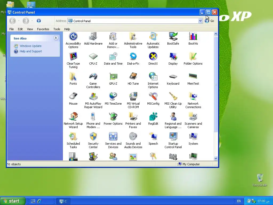The height and width of the screenshot is (205, 273).
Task: Open Printers and Faxes
Action: 133,120
